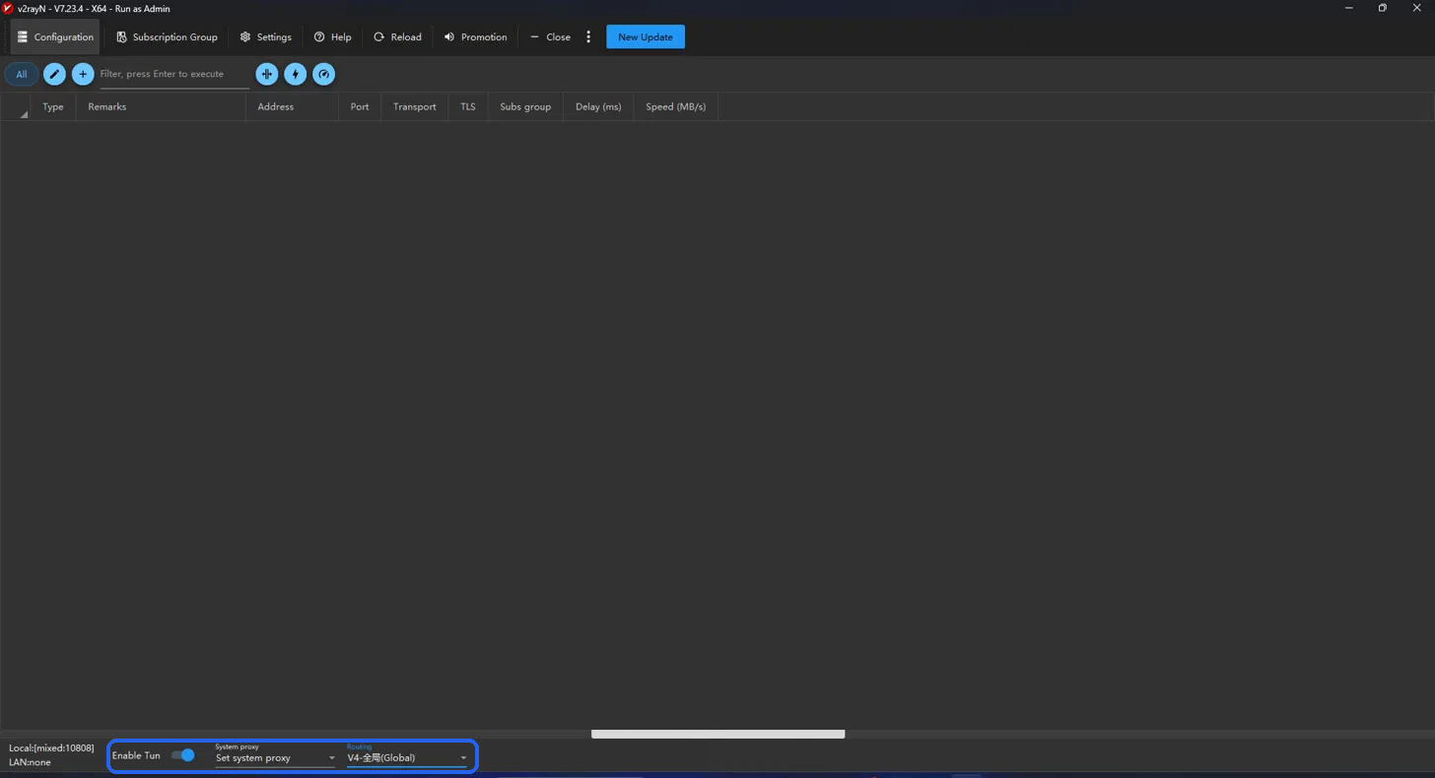Open the Settings menu
Screen dimensions: 1435x778
click(x=266, y=36)
